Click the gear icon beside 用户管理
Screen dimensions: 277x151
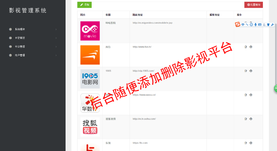click(10, 55)
